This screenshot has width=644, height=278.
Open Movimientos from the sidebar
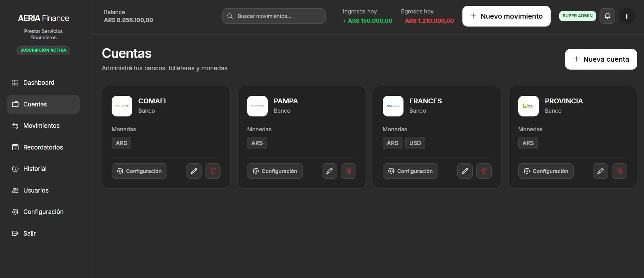click(43, 126)
